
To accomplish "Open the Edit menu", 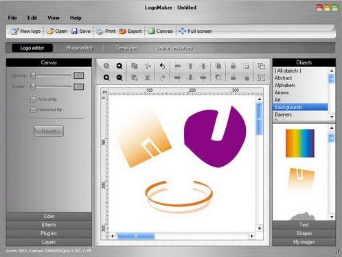I will coord(32,18).
